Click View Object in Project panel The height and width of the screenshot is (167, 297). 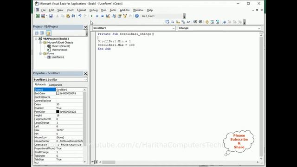click(x=42, y=33)
